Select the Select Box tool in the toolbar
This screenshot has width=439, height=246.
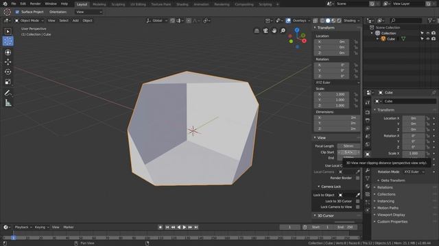click(8, 31)
